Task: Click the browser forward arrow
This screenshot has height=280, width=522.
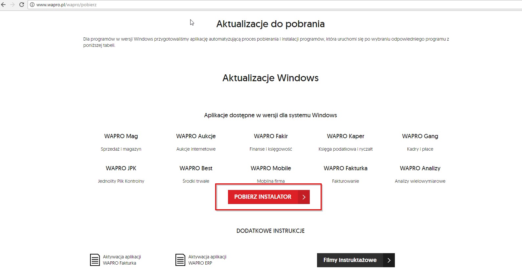Action: click(x=12, y=5)
